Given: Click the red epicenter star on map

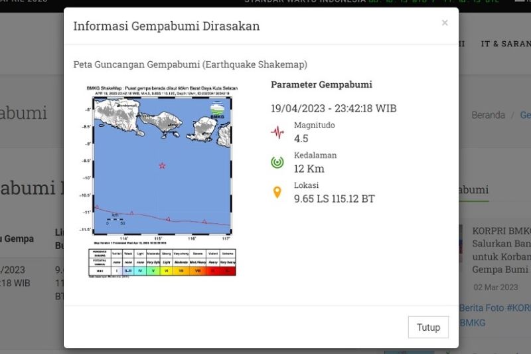Looking at the screenshot, I should (x=162, y=165).
